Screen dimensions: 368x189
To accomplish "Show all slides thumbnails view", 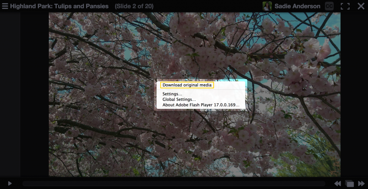I will [349, 183].
